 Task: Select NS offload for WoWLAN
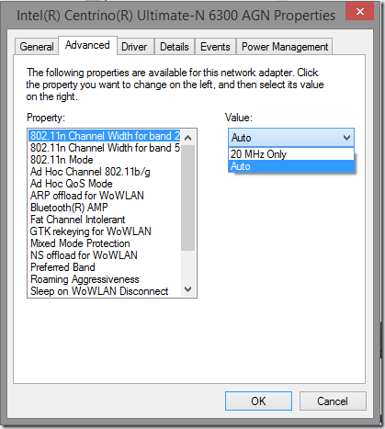pyautogui.click(x=105, y=255)
